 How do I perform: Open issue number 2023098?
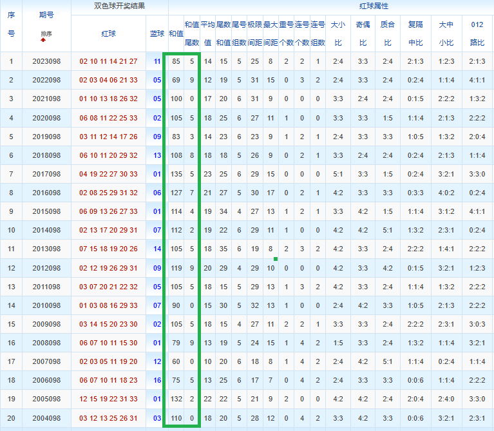(46, 61)
